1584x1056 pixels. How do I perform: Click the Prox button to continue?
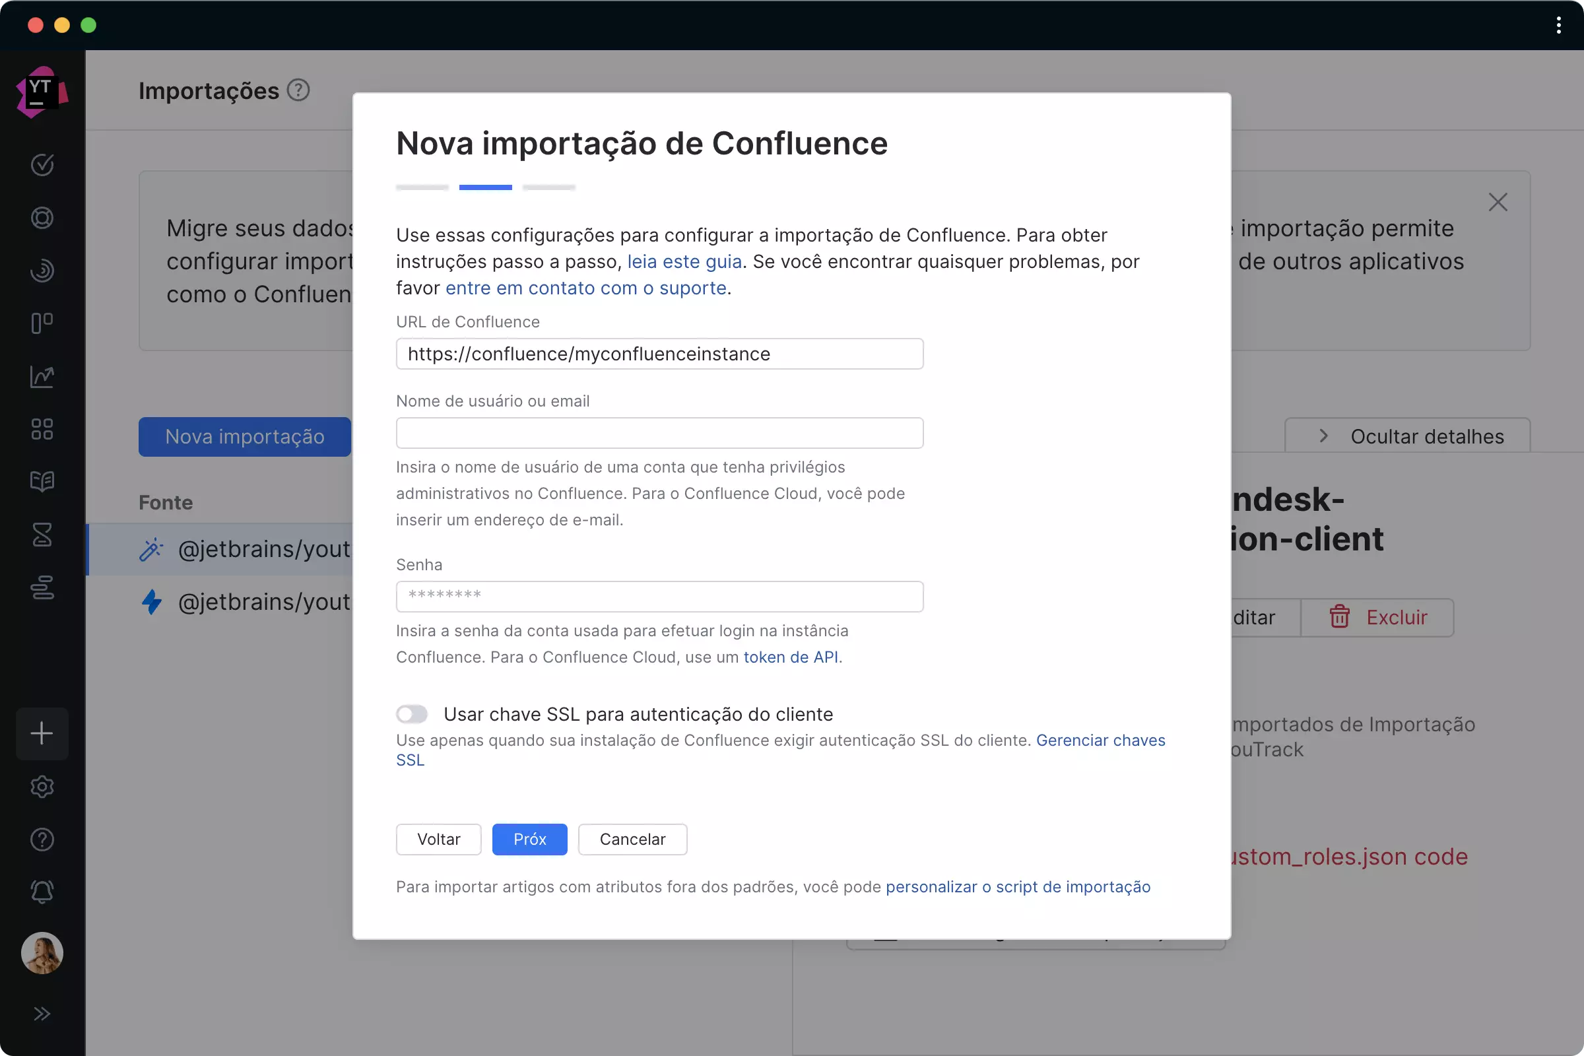coord(529,839)
